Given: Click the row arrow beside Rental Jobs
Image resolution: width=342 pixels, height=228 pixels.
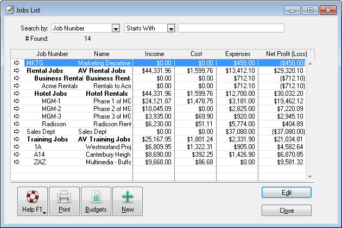Looking at the screenshot, I should point(17,71).
